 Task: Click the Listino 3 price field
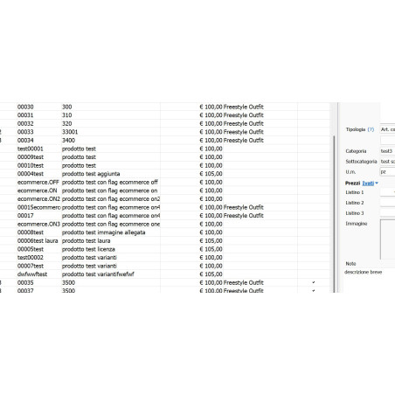coord(387,213)
